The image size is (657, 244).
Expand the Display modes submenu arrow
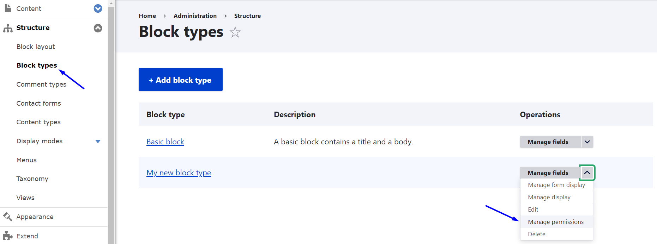(x=98, y=142)
